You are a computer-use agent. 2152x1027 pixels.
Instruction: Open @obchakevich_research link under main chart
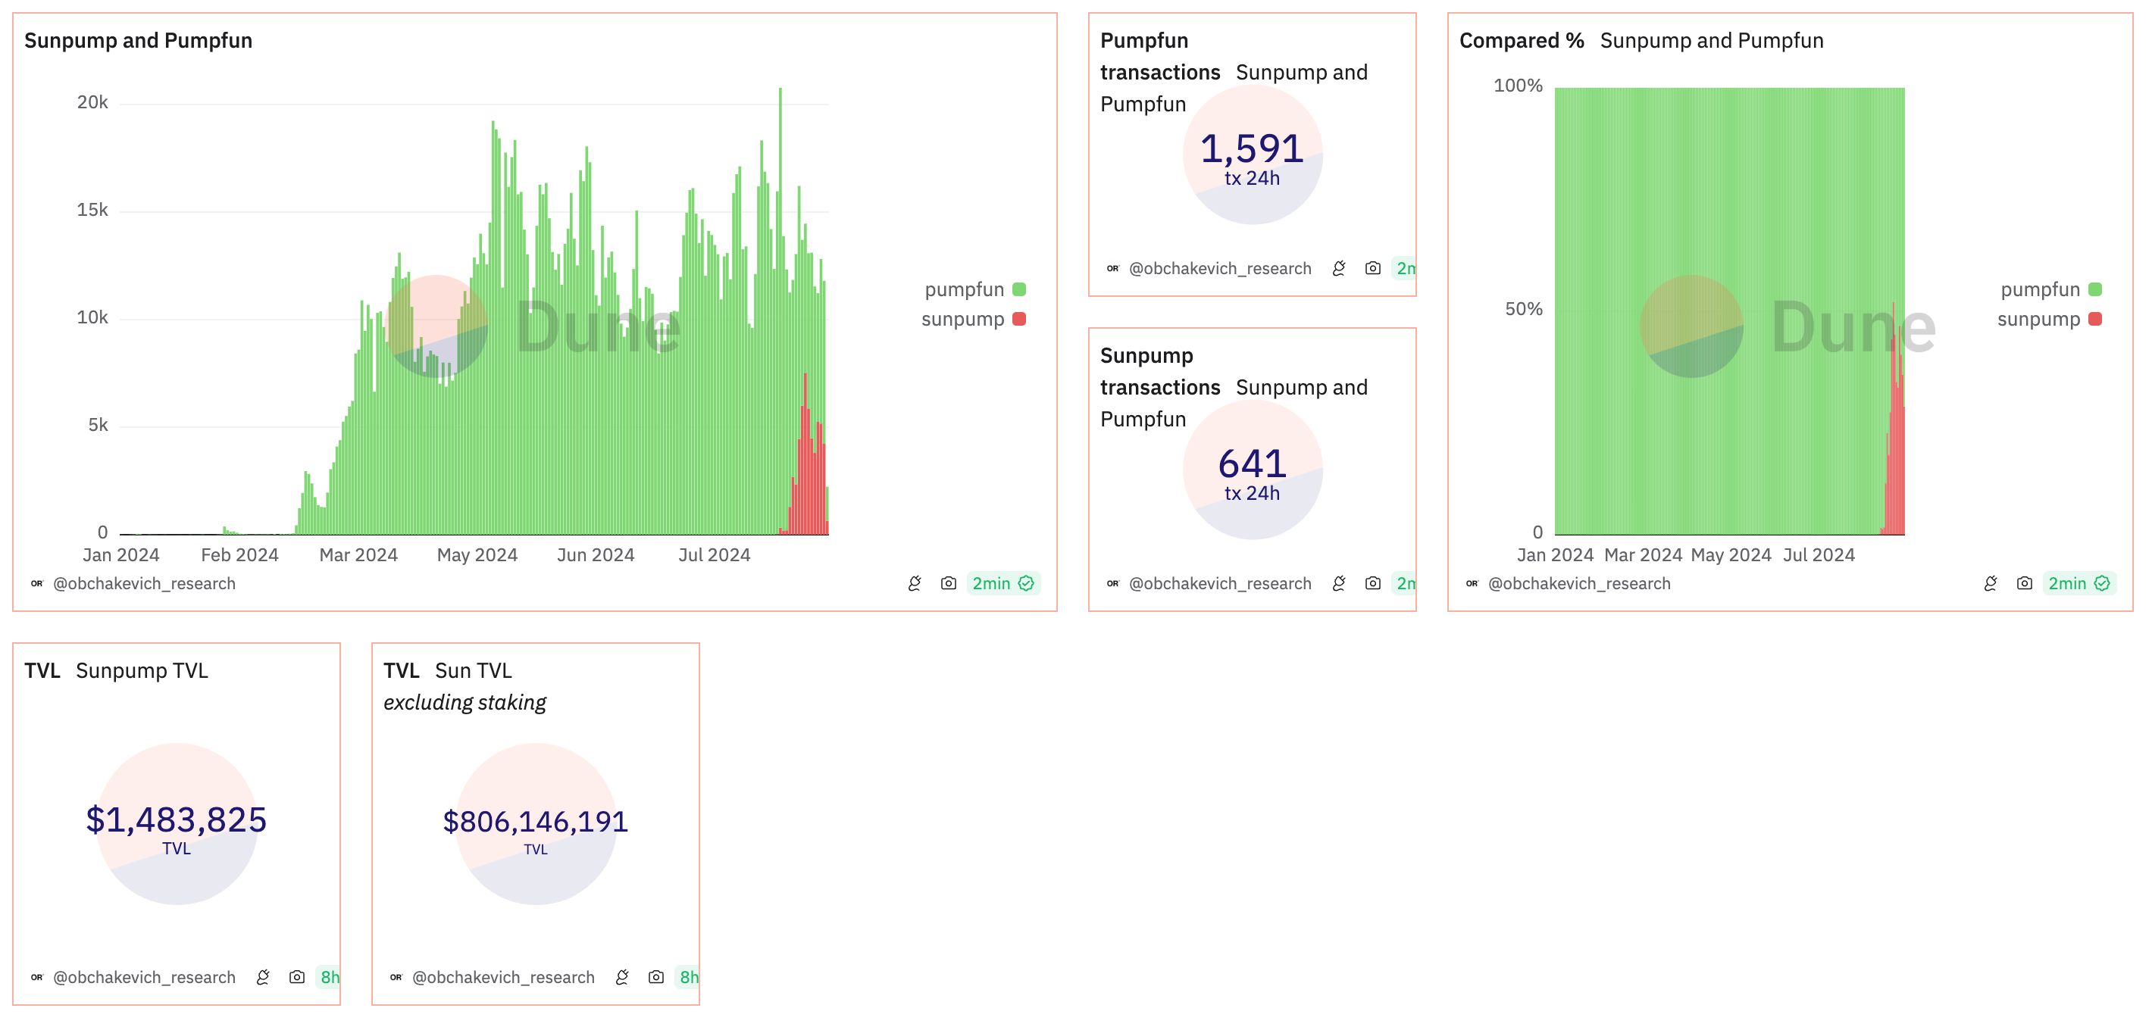pyautogui.click(x=144, y=584)
